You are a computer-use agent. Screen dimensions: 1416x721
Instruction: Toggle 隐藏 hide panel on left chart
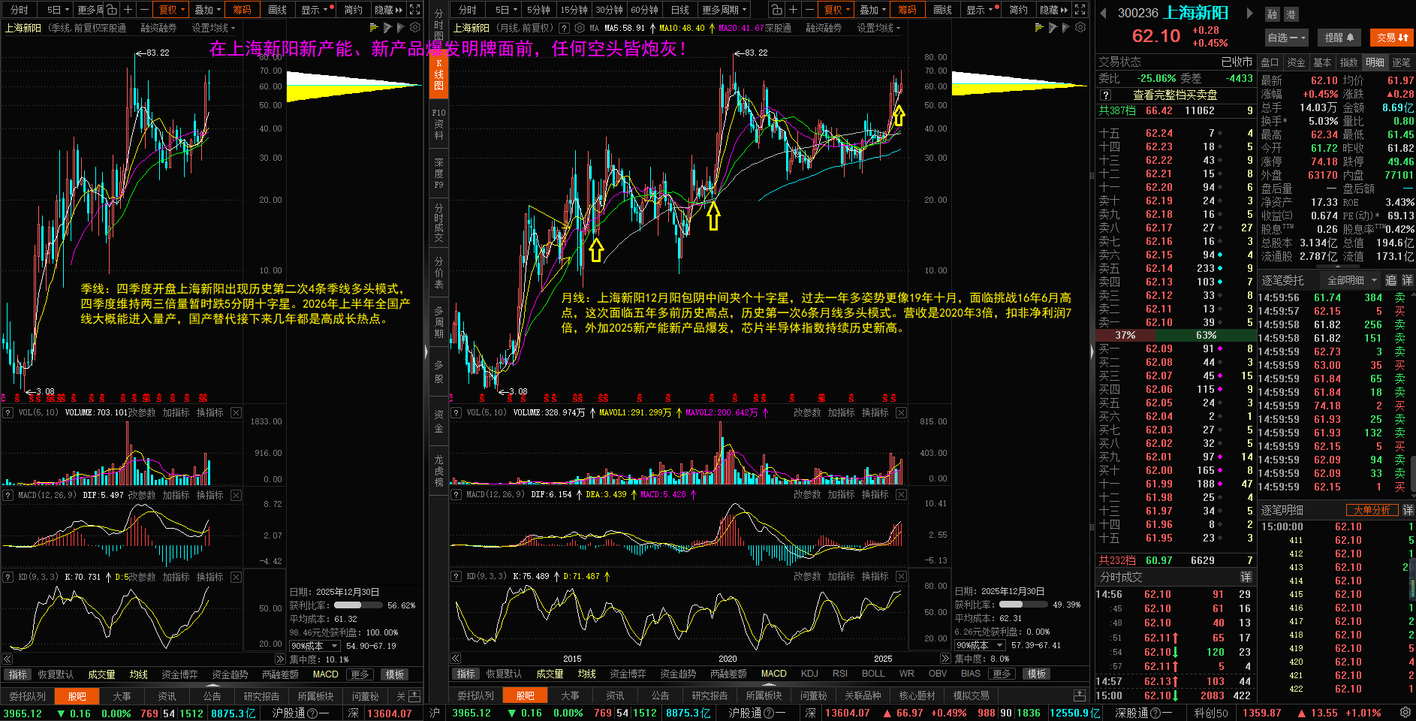[x=389, y=10]
